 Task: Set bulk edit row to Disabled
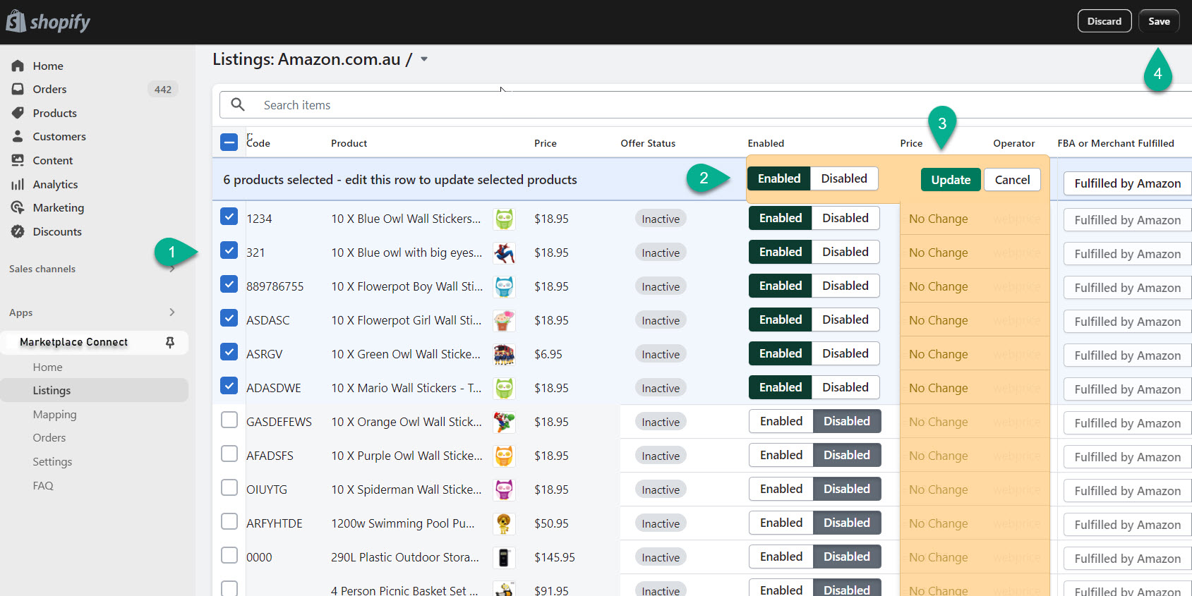click(844, 178)
